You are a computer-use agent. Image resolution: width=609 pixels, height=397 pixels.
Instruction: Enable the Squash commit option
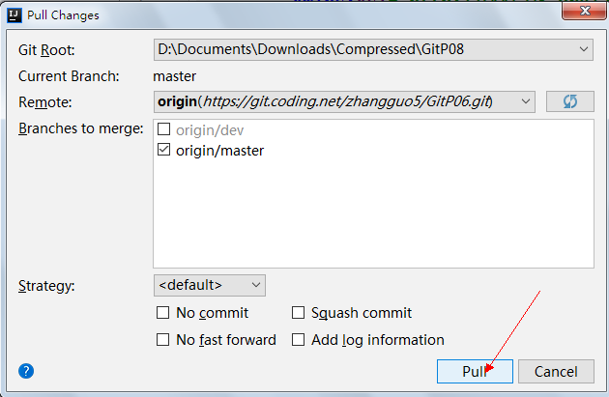click(x=298, y=312)
